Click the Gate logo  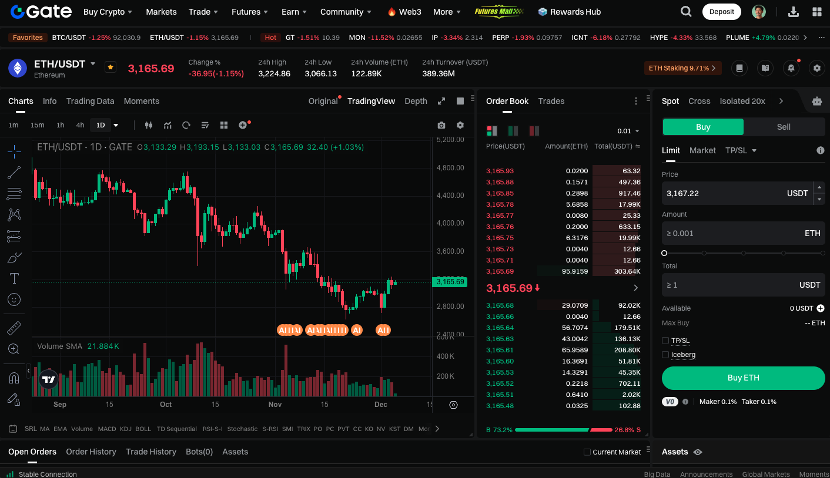click(41, 11)
